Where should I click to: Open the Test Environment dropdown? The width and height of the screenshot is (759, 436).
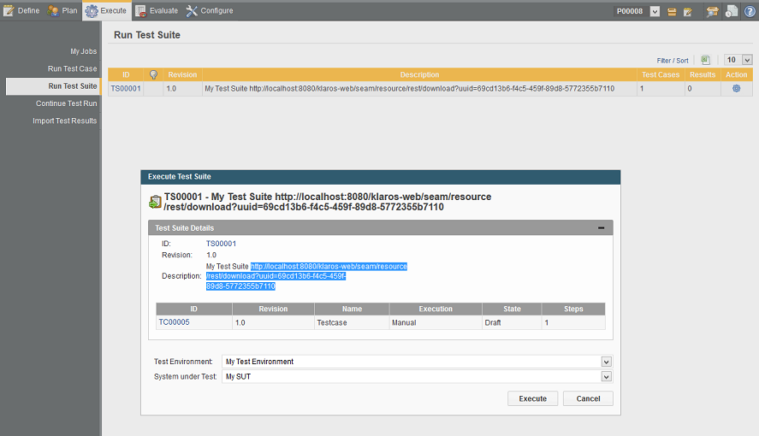(606, 362)
